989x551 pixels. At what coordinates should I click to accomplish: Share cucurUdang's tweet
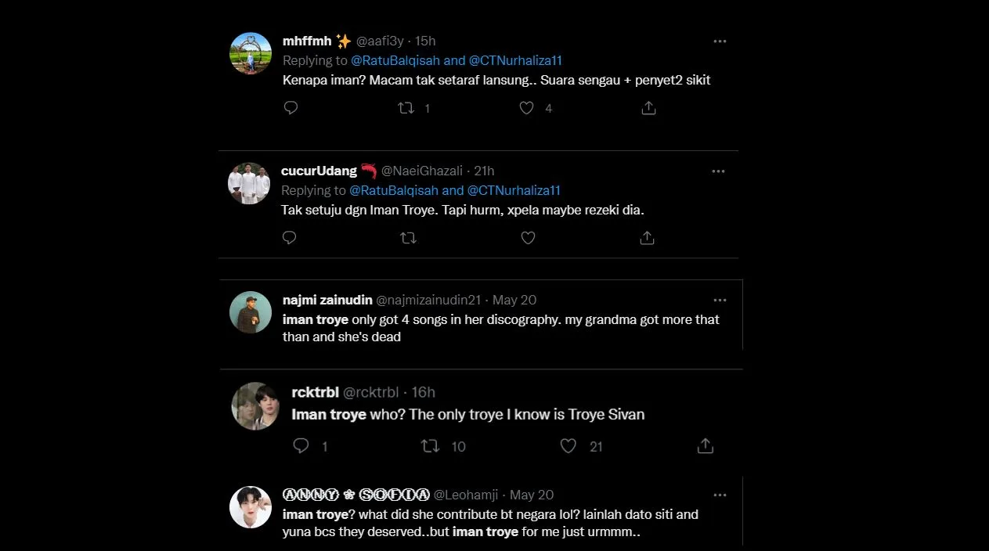[647, 237]
